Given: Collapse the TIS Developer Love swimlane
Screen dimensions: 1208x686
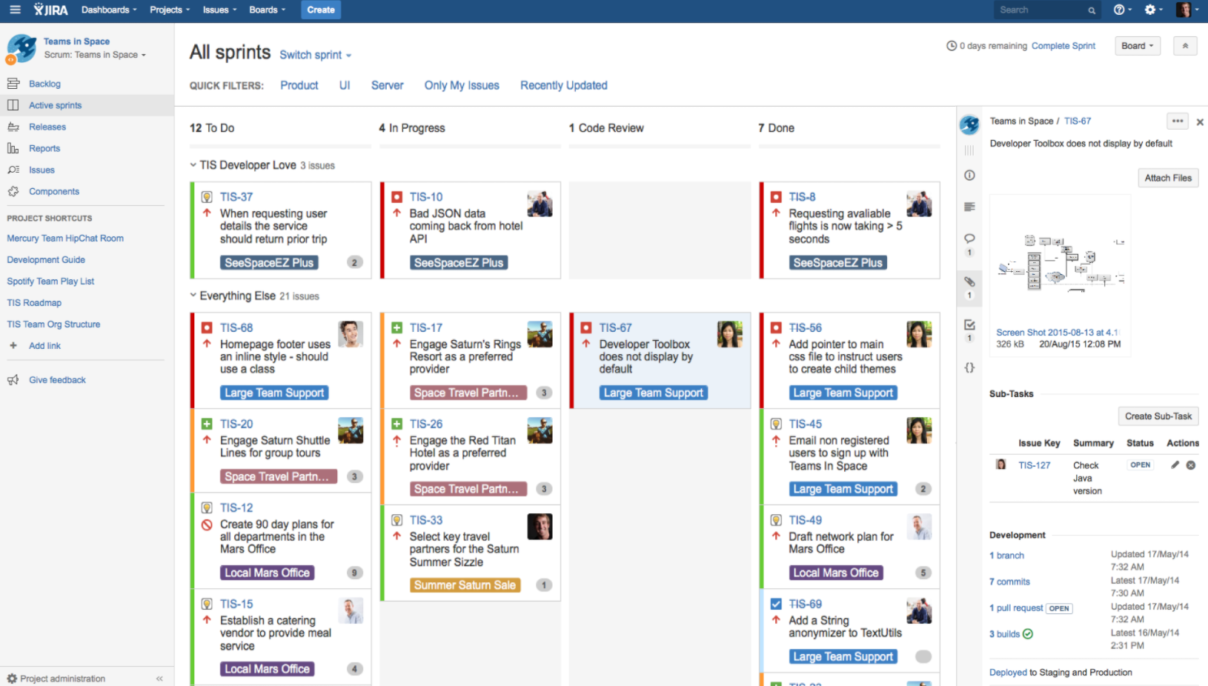Looking at the screenshot, I should (193, 165).
